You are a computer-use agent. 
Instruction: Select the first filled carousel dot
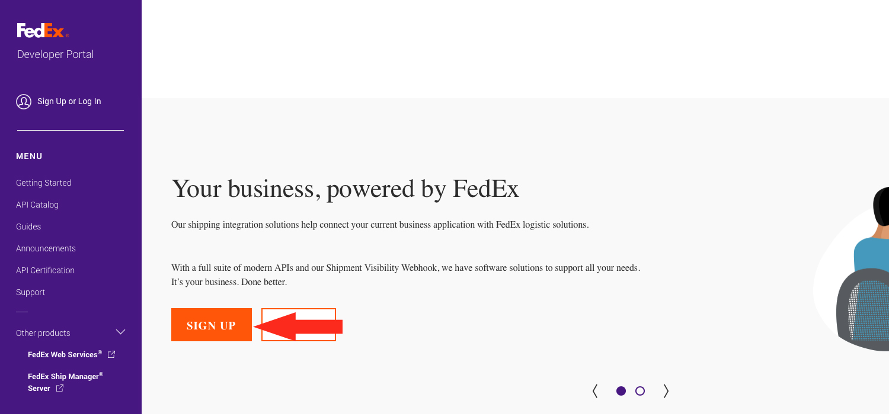tap(621, 391)
